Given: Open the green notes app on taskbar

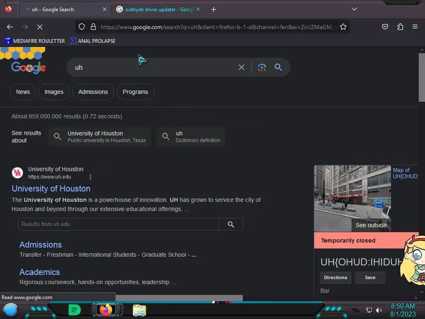Looking at the screenshot, I should (74, 310).
